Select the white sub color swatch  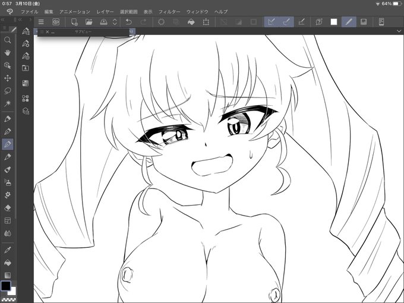12,292
